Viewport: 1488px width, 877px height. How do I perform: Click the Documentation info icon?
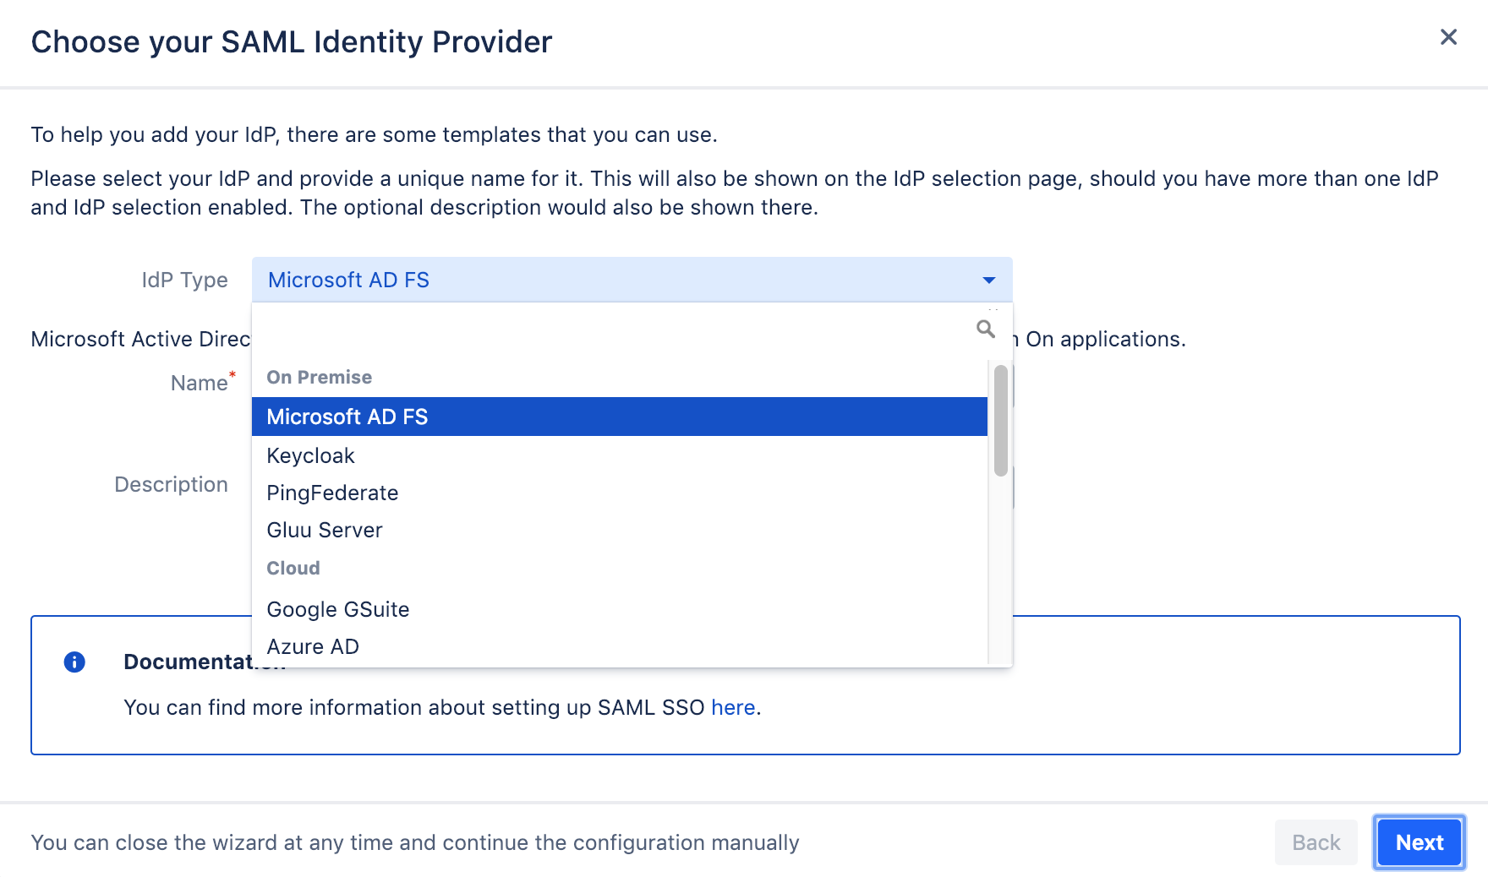tap(74, 662)
